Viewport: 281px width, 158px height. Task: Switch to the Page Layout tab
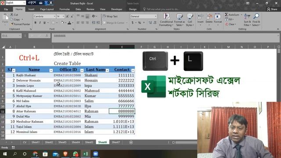point(47,9)
